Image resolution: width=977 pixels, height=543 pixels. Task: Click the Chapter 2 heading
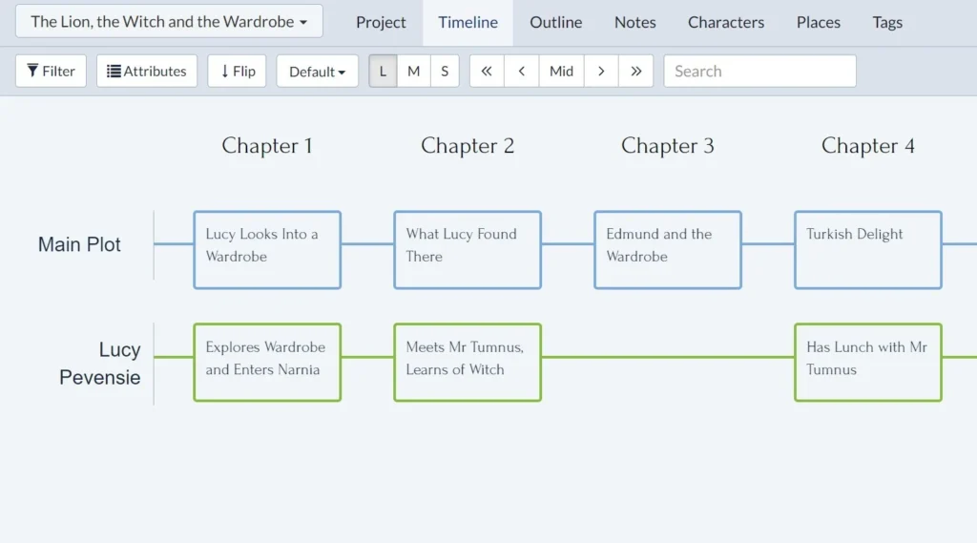(468, 146)
